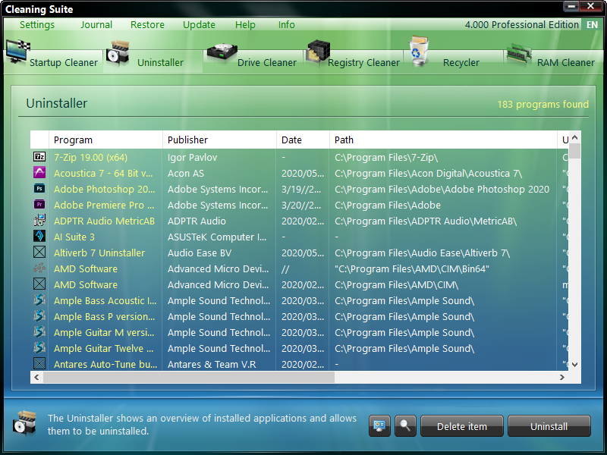Click the Uninstaller film disc icon
Screen dimensions: 607x455
click(118, 53)
